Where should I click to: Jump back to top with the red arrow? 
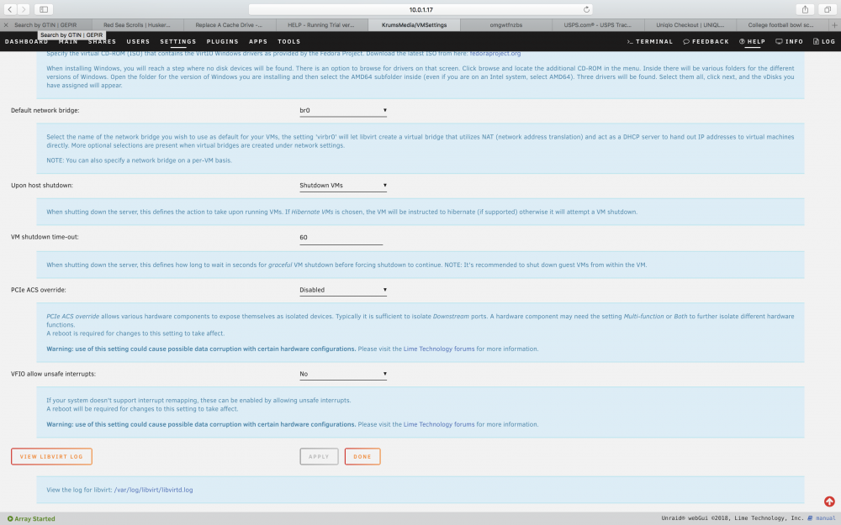tap(829, 501)
